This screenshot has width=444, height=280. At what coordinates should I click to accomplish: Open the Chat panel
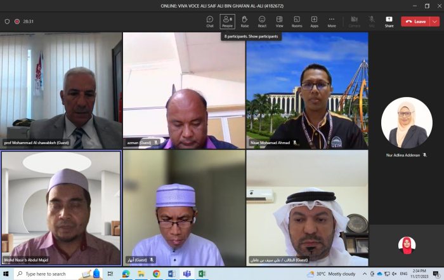pyautogui.click(x=210, y=21)
